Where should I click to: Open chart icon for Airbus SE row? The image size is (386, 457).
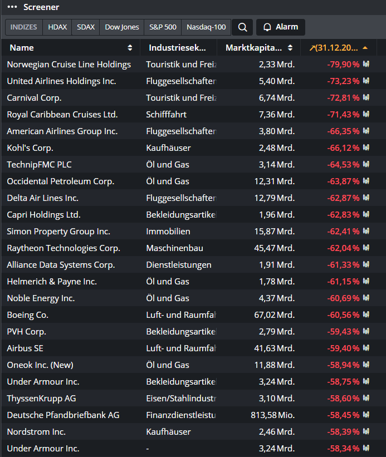coord(366,348)
